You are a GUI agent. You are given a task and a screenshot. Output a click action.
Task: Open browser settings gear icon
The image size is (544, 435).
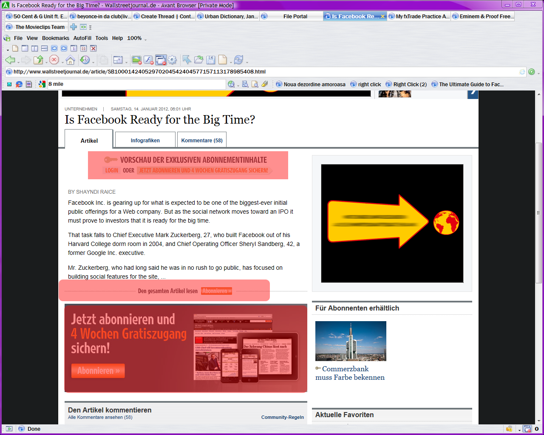[172, 60]
